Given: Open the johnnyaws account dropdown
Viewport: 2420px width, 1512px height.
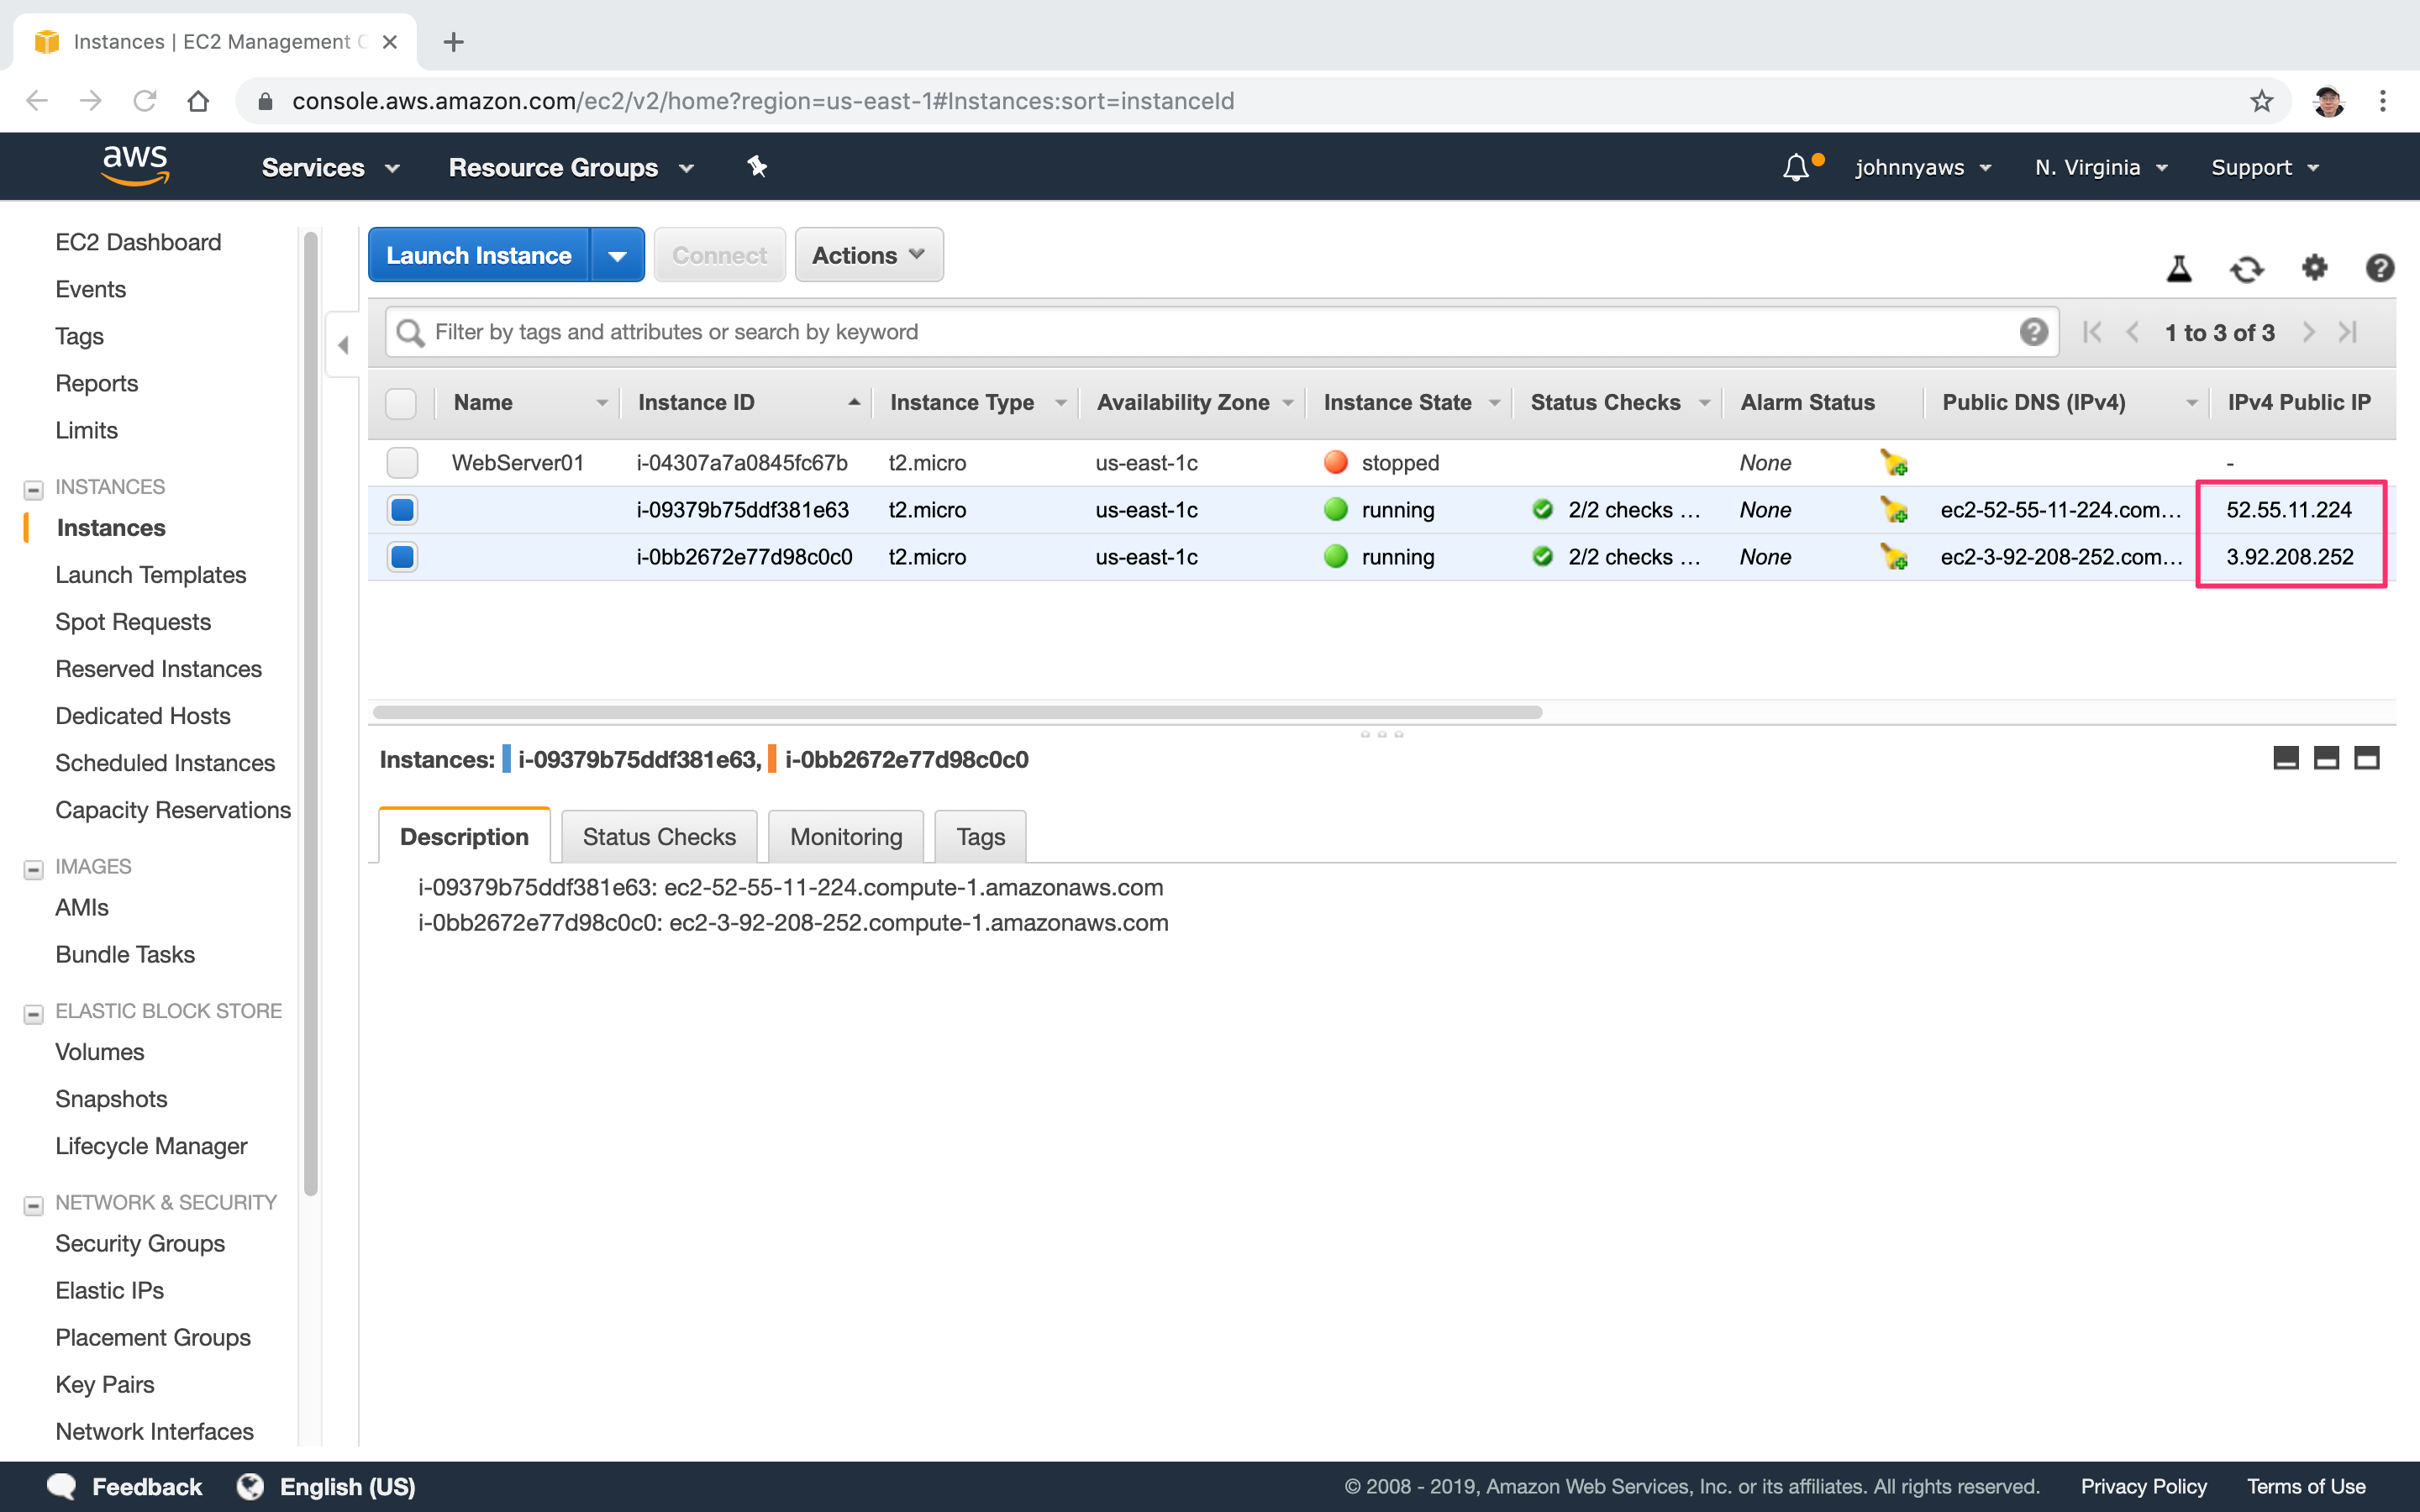Looking at the screenshot, I should pyautogui.click(x=1923, y=168).
